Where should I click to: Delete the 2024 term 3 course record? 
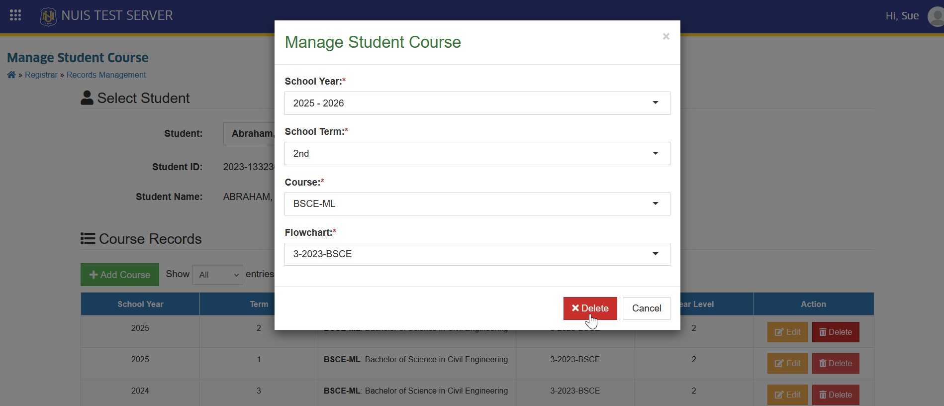tap(836, 395)
